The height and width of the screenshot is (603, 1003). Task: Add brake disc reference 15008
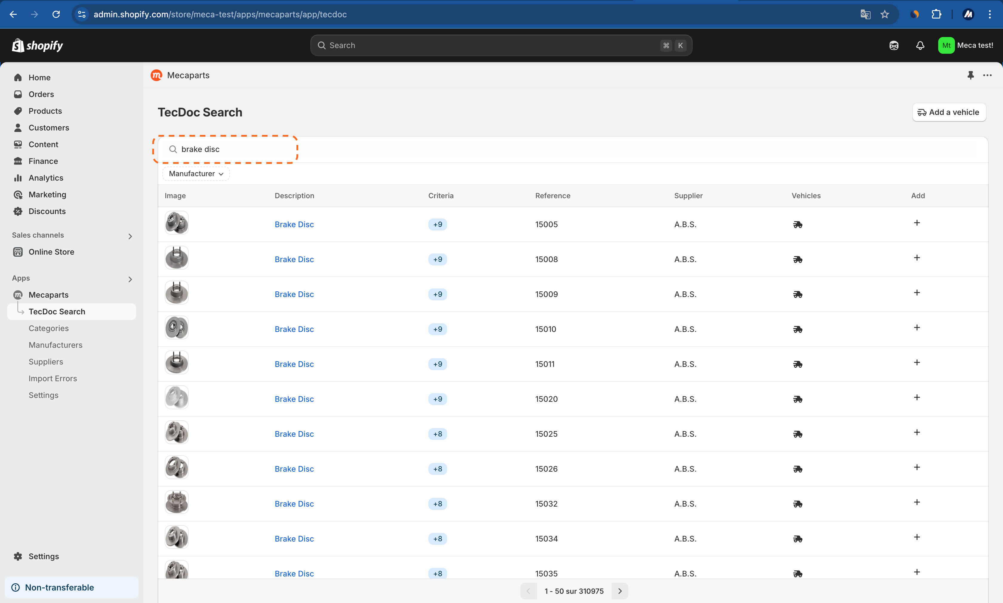[917, 258]
